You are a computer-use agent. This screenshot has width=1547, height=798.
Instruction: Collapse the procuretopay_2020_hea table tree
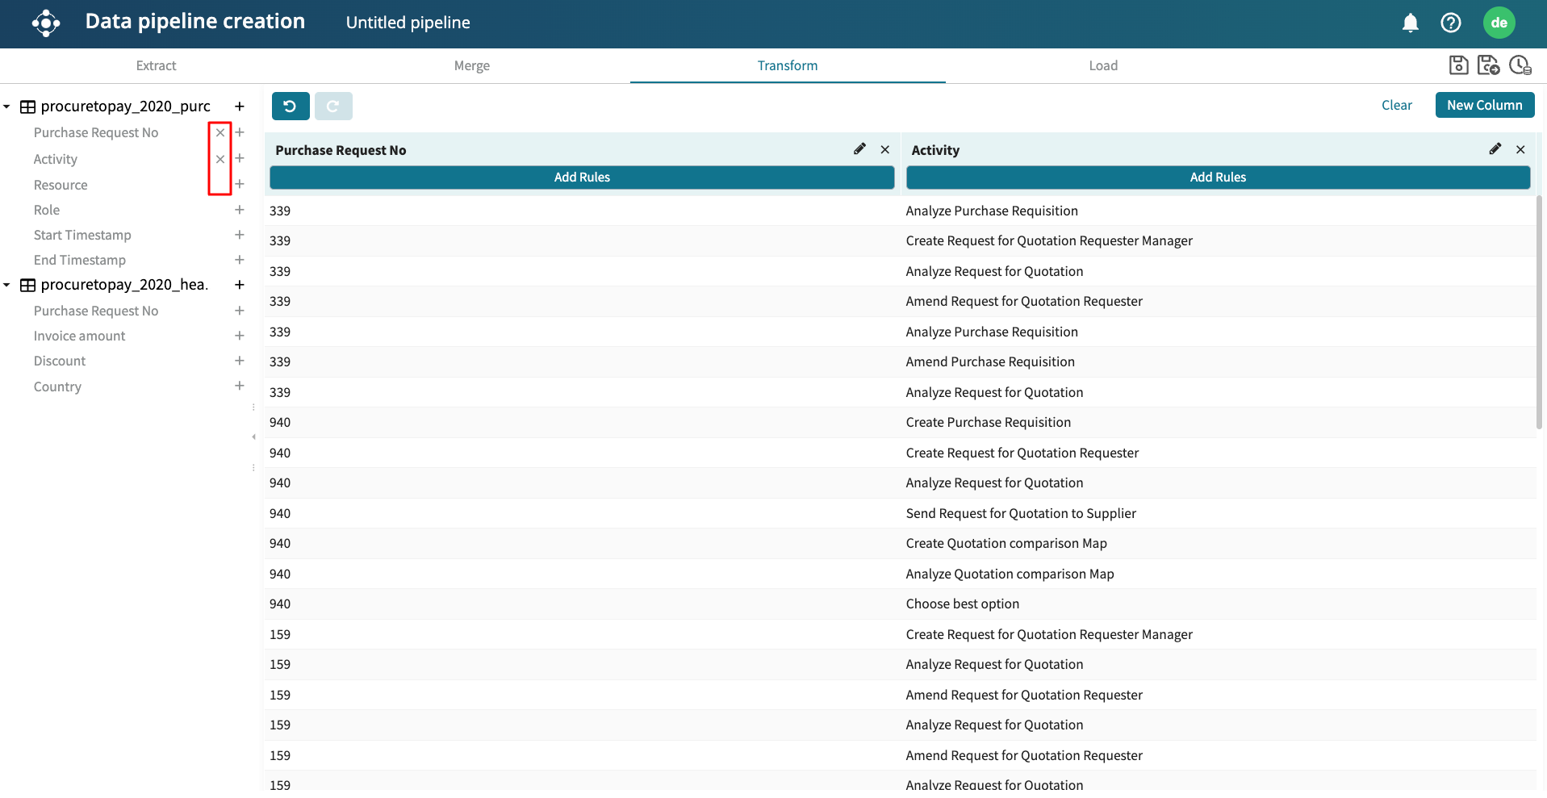pyautogui.click(x=6, y=285)
